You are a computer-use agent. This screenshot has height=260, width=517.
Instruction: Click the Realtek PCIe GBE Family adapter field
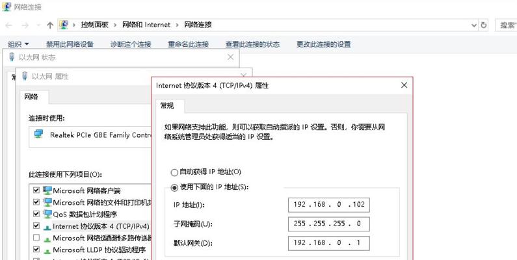click(90, 136)
